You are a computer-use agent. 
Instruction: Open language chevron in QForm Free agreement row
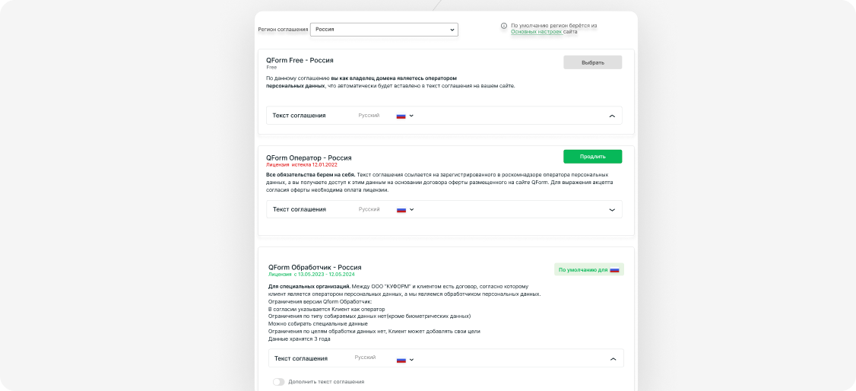click(411, 116)
